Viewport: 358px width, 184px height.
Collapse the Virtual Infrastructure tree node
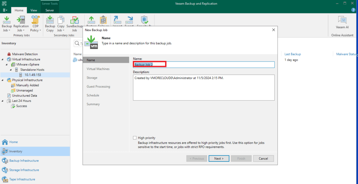(3, 59)
